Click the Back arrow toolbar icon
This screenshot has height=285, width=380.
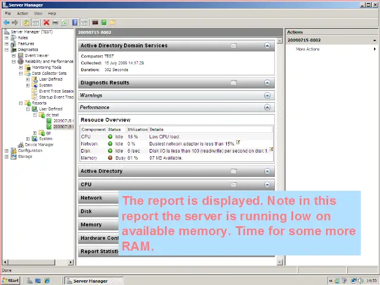[7, 23]
